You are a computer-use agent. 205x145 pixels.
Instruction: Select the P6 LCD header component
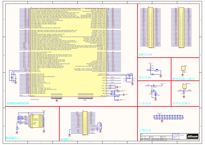coord(85,123)
